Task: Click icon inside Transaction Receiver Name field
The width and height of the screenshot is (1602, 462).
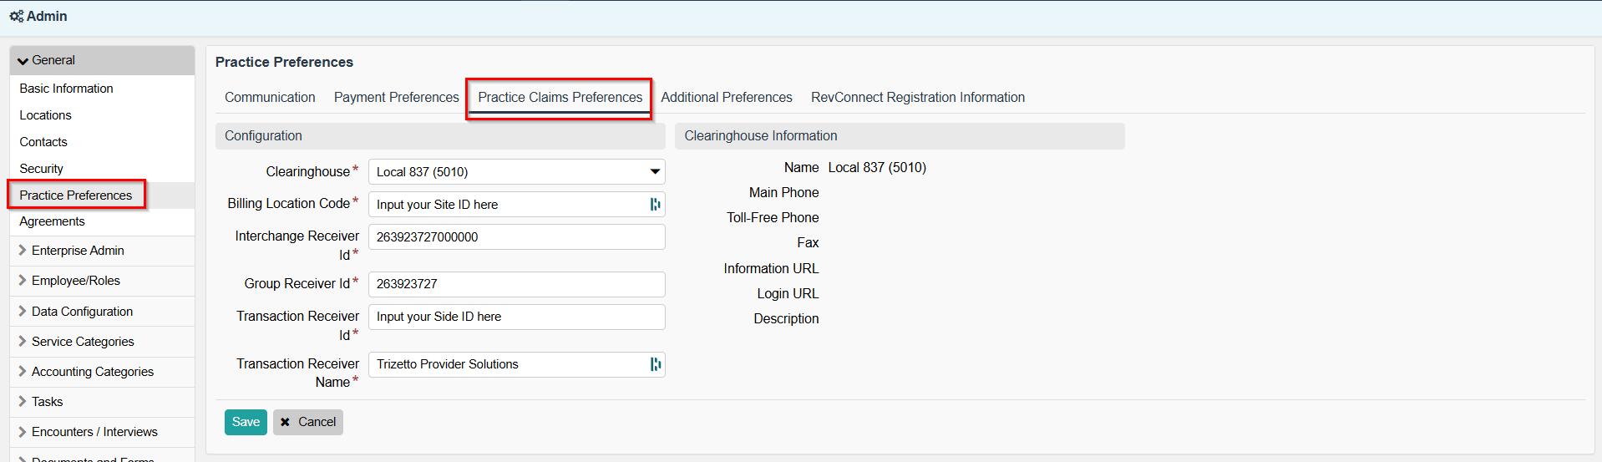Action: click(x=655, y=364)
